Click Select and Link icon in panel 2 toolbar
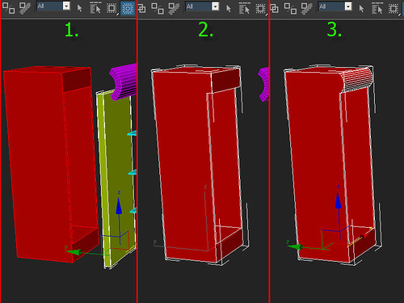 [141, 9]
